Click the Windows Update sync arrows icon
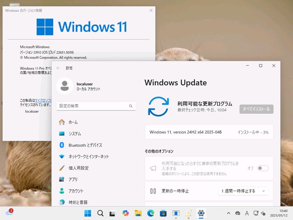 (158, 107)
